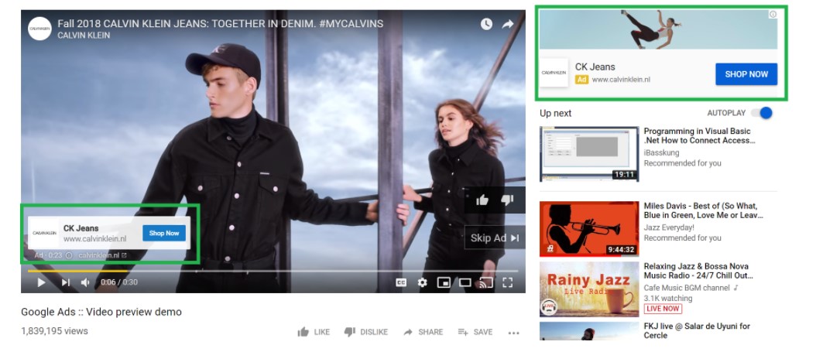Like the video below the player

314,332
